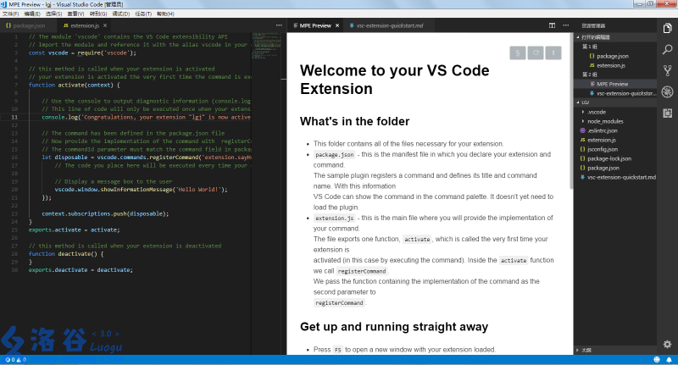678x365 pixels.
Task: Click the split editor icon above preview
Action: click(x=553, y=25)
